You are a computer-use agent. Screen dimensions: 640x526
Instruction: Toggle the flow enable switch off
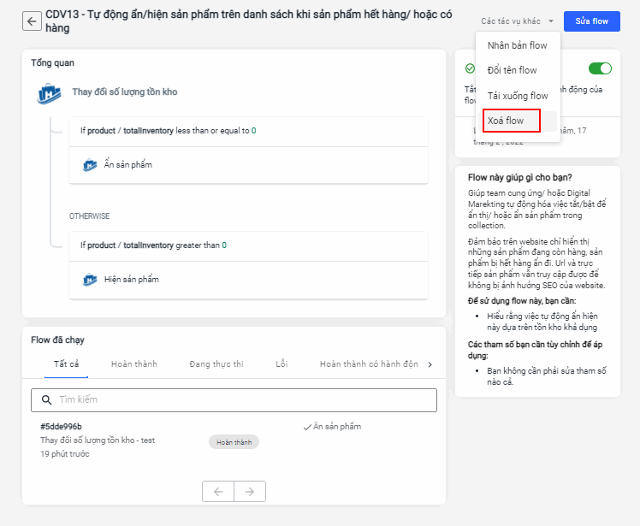tap(600, 68)
